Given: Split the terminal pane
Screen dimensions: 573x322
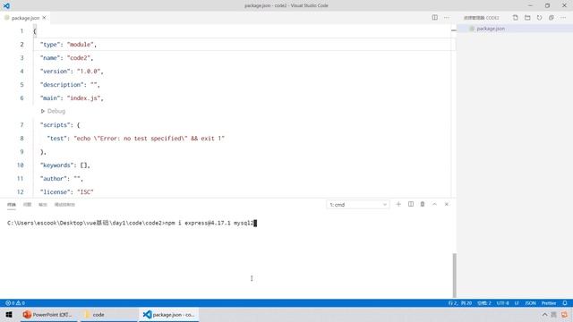Looking at the screenshot, I should [411, 204].
